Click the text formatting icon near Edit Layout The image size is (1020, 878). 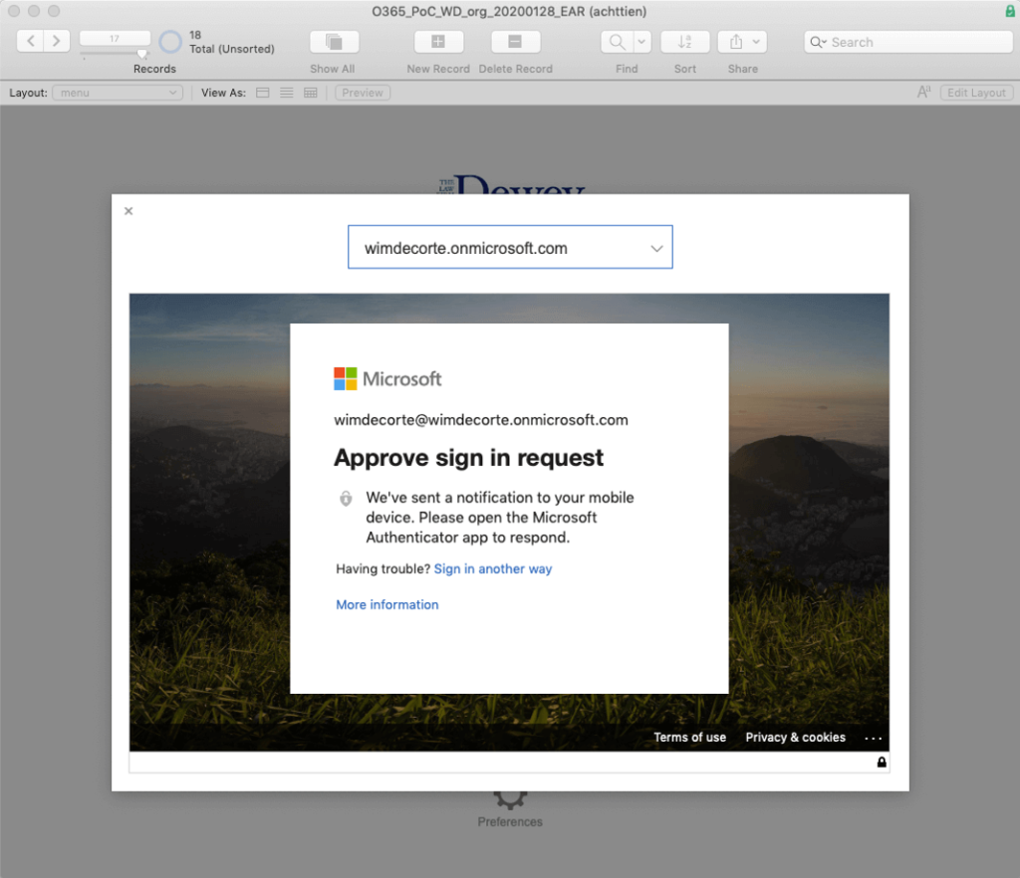tap(922, 92)
